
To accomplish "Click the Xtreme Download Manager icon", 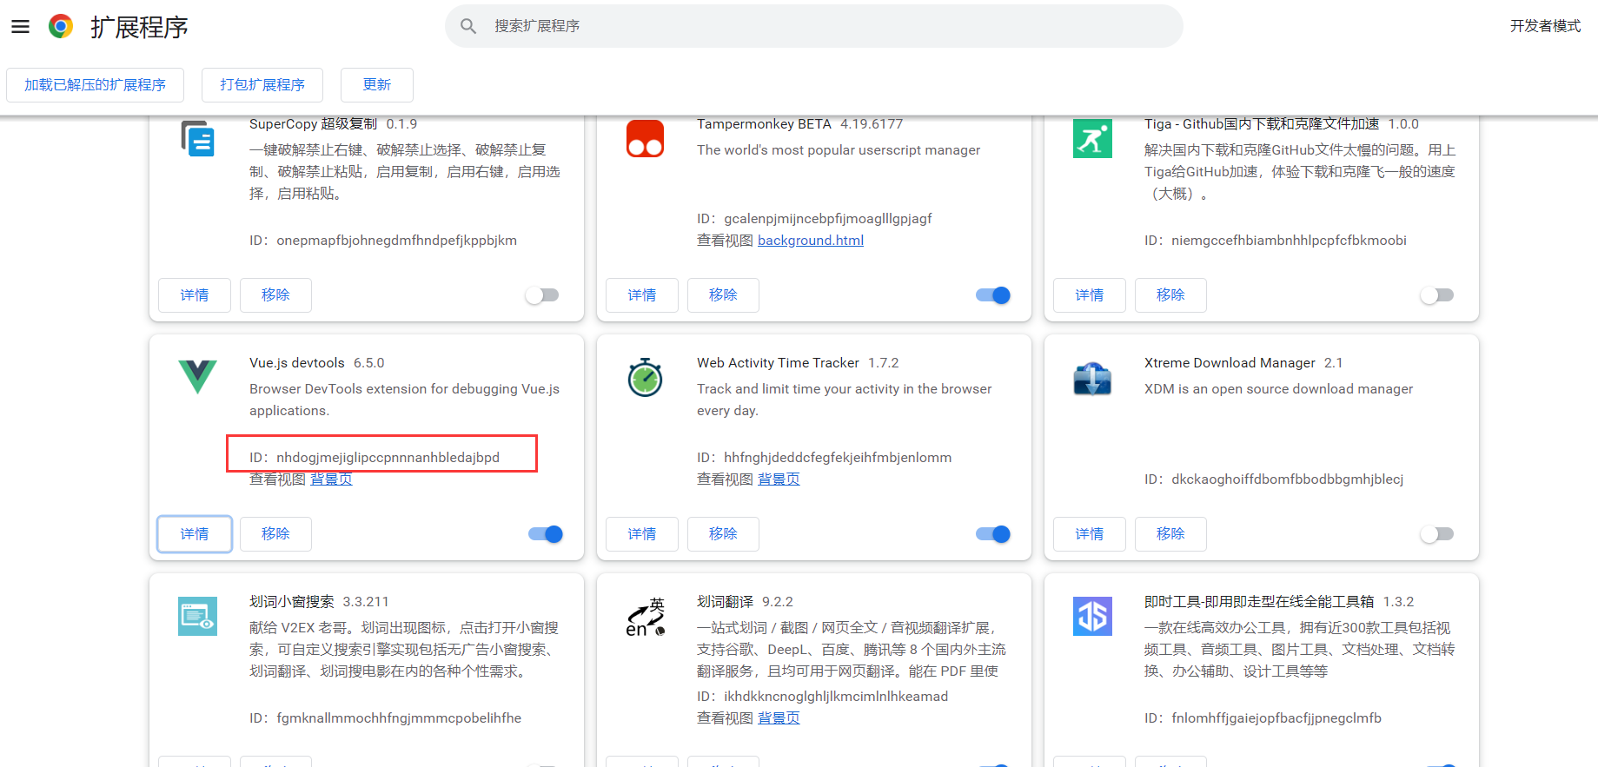I will 1092,379.
